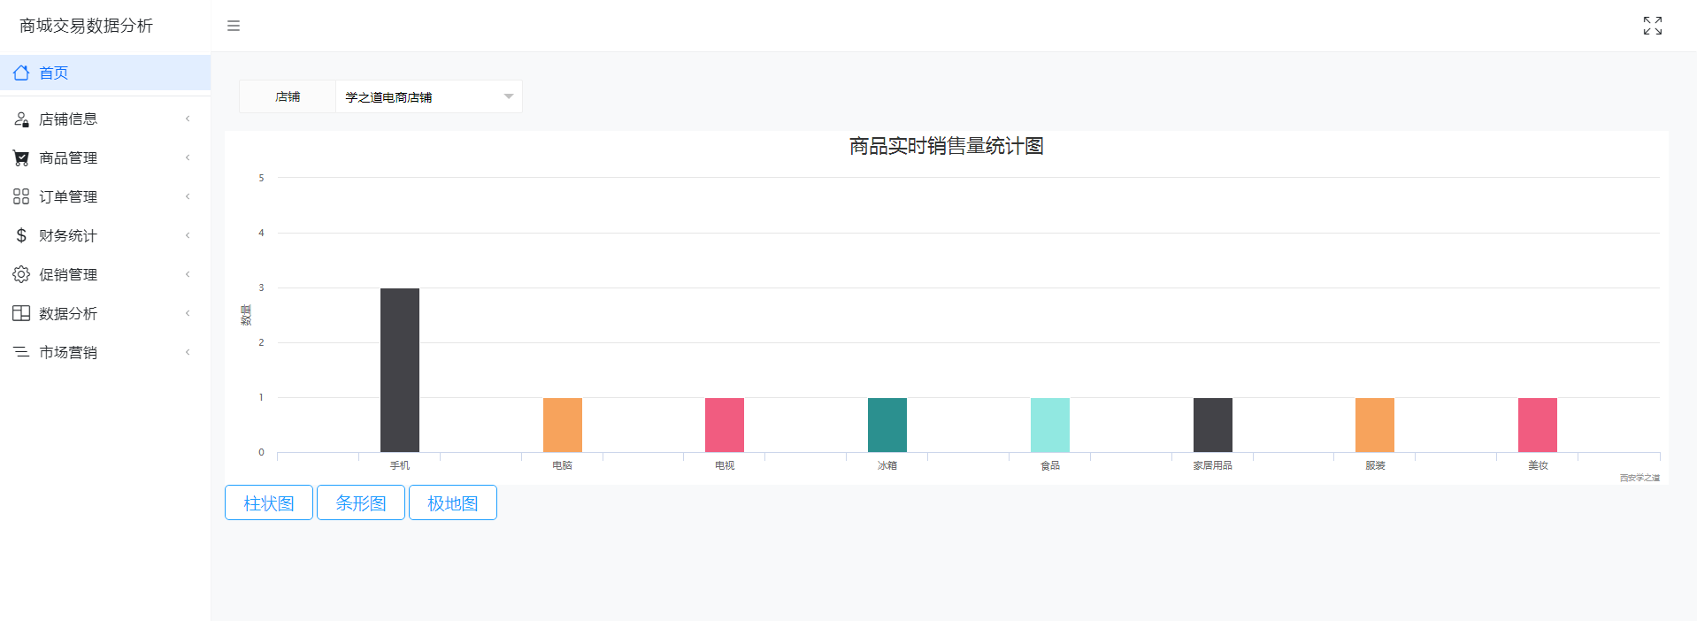Click the home icon beside 首页

point(21,73)
